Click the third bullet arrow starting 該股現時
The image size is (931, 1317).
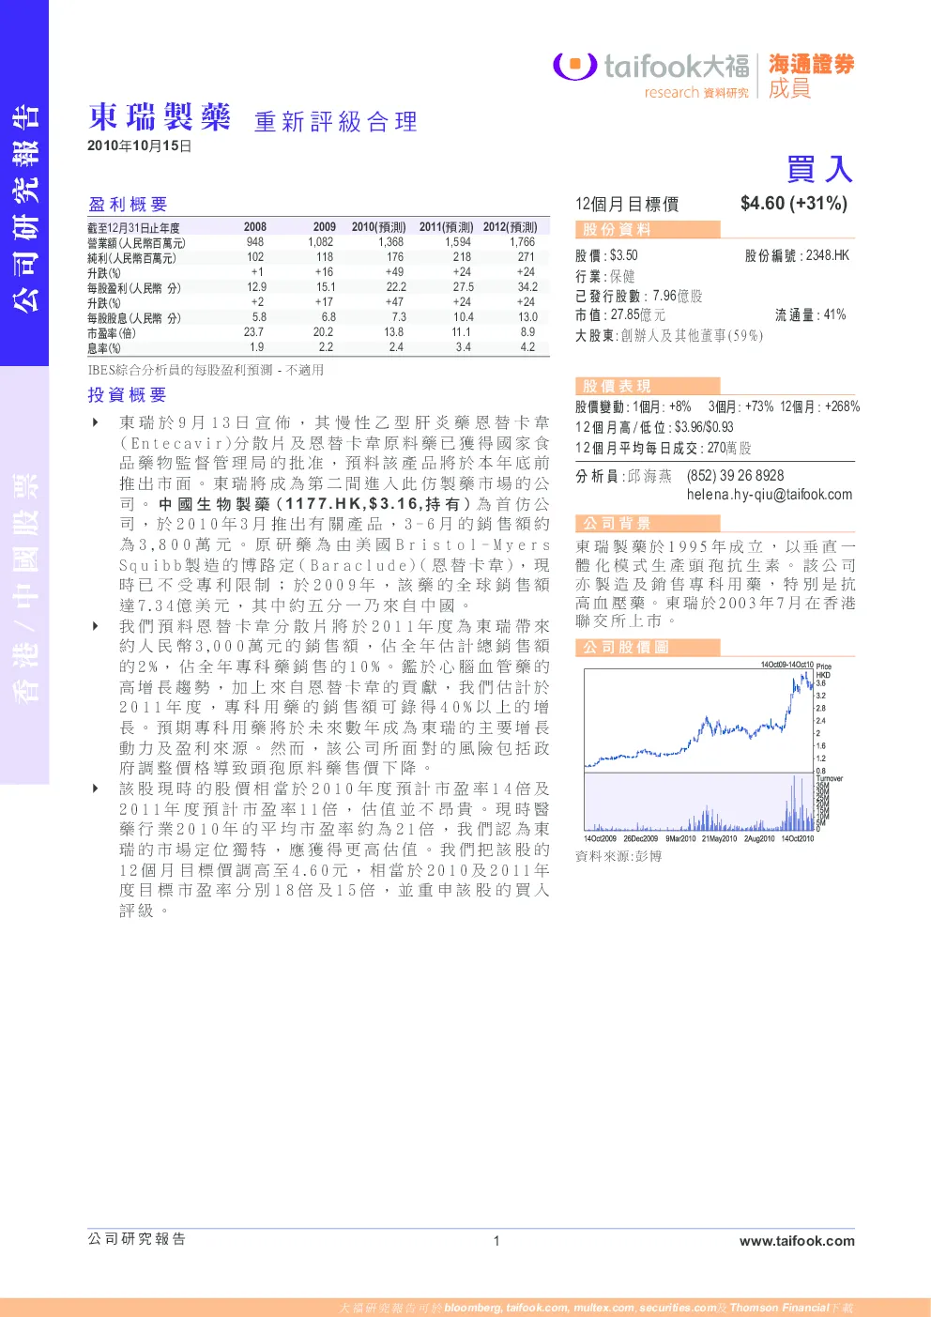click(x=95, y=789)
